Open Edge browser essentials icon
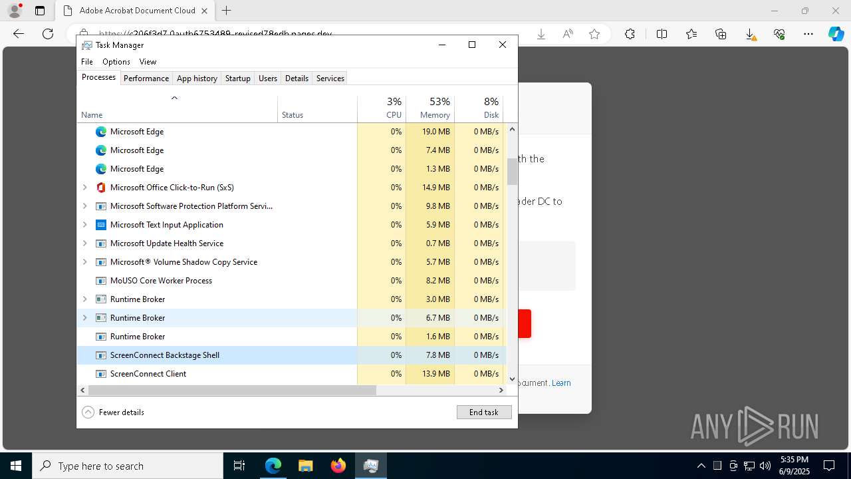This screenshot has height=479, width=851. click(x=779, y=34)
